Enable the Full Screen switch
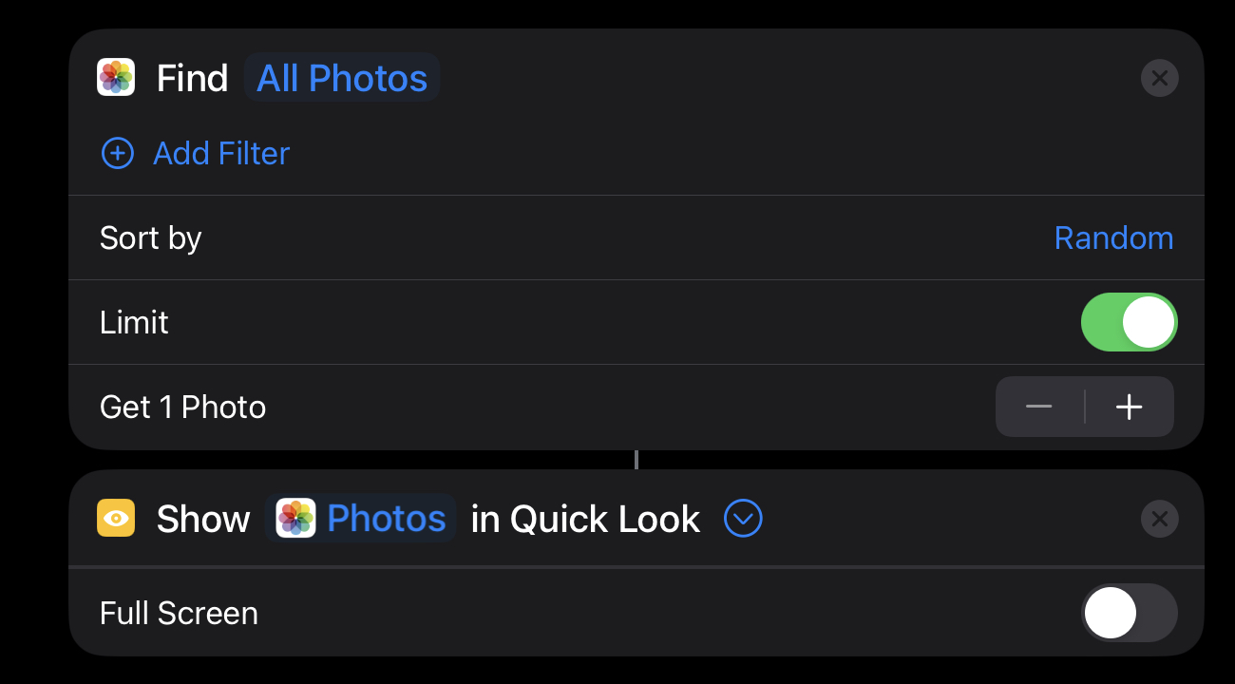 click(x=1129, y=613)
